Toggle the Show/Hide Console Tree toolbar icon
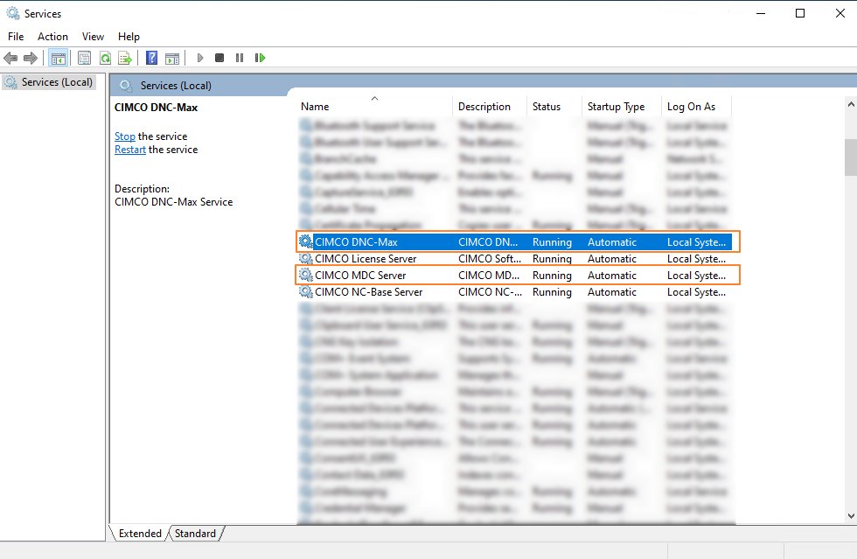This screenshot has height=559, width=857. coord(58,58)
